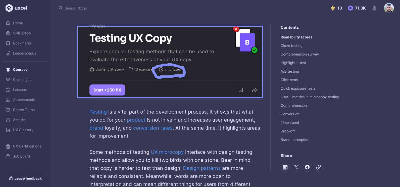Open Skill Graph in the sidebar
The width and height of the screenshot is (400, 187).
click(x=22, y=33)
